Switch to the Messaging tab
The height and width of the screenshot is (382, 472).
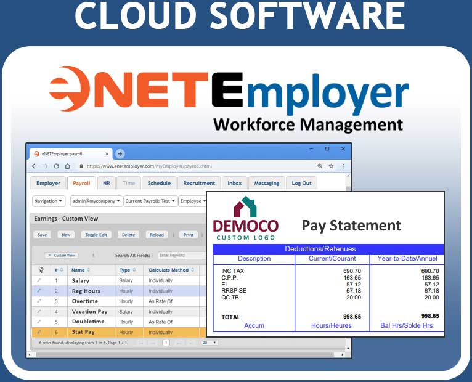click(267, 183)
